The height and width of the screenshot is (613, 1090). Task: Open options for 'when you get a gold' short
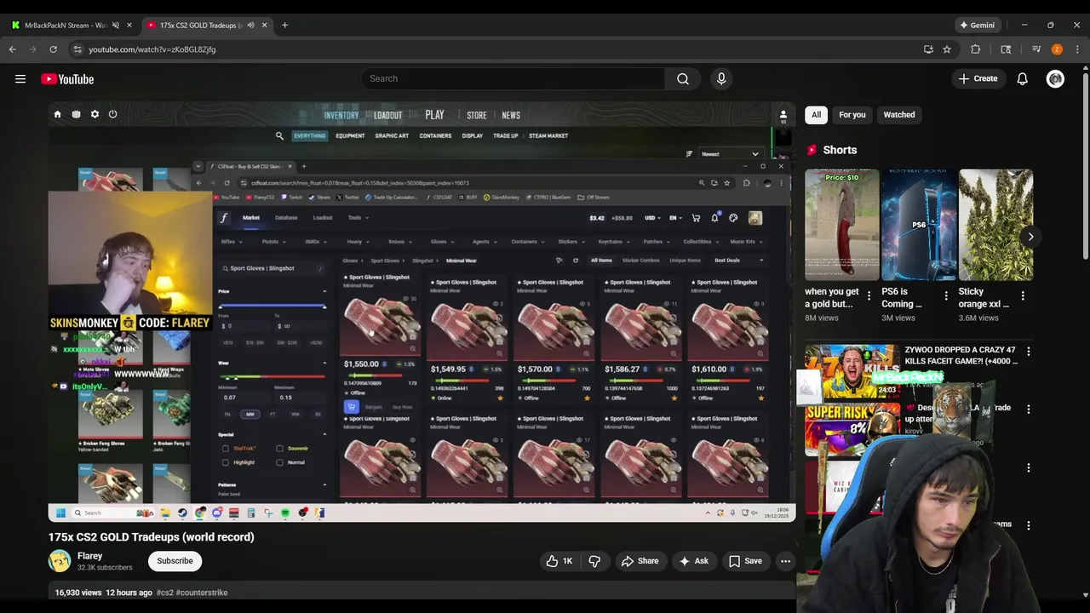(869, 296)
